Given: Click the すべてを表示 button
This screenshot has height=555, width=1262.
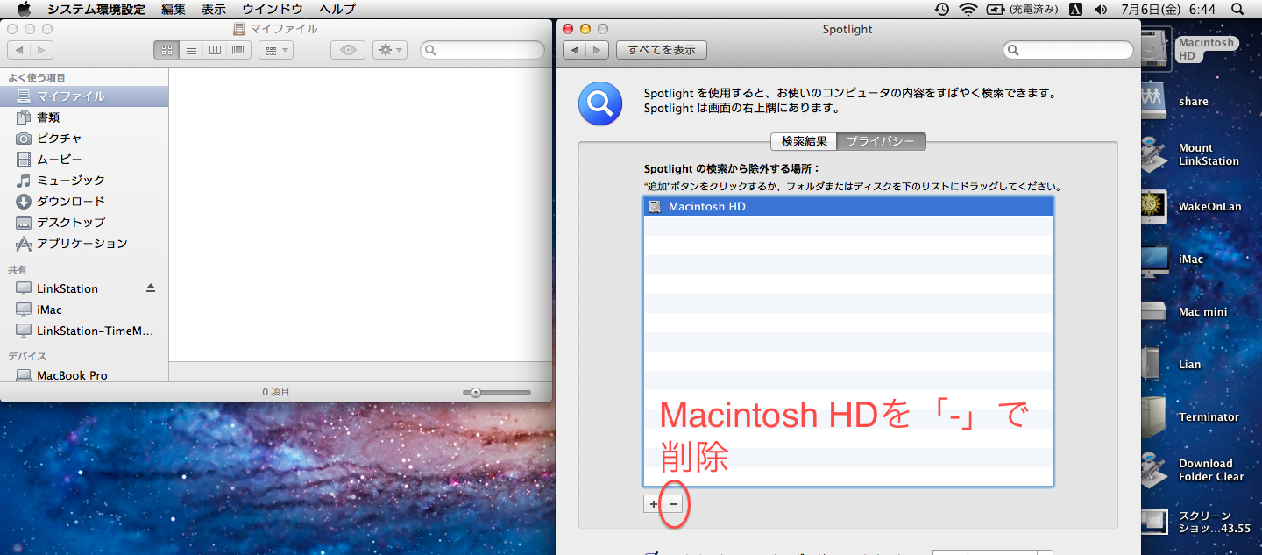Looking at the screenshot, I should (662, 50).
